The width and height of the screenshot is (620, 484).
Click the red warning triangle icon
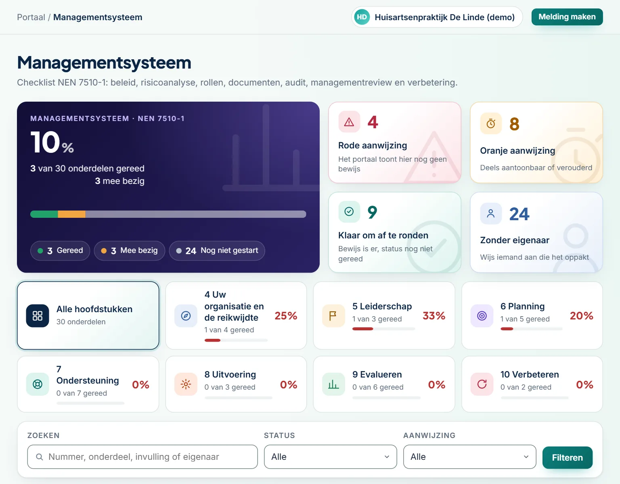click(349, 122)
